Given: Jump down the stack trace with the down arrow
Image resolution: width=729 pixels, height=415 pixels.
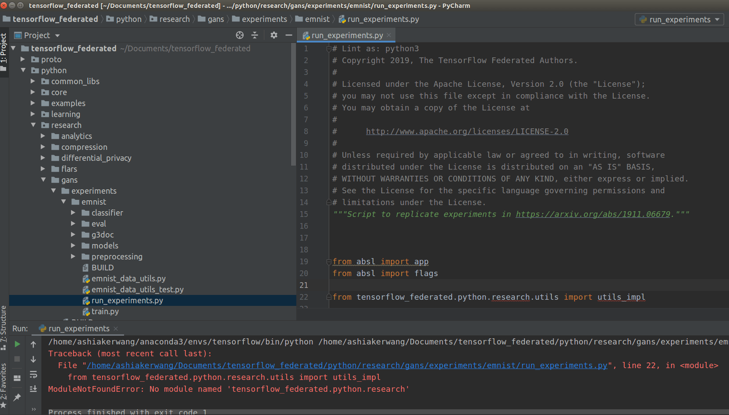Looking at the screenshot, I should click(x=33, y=359).
